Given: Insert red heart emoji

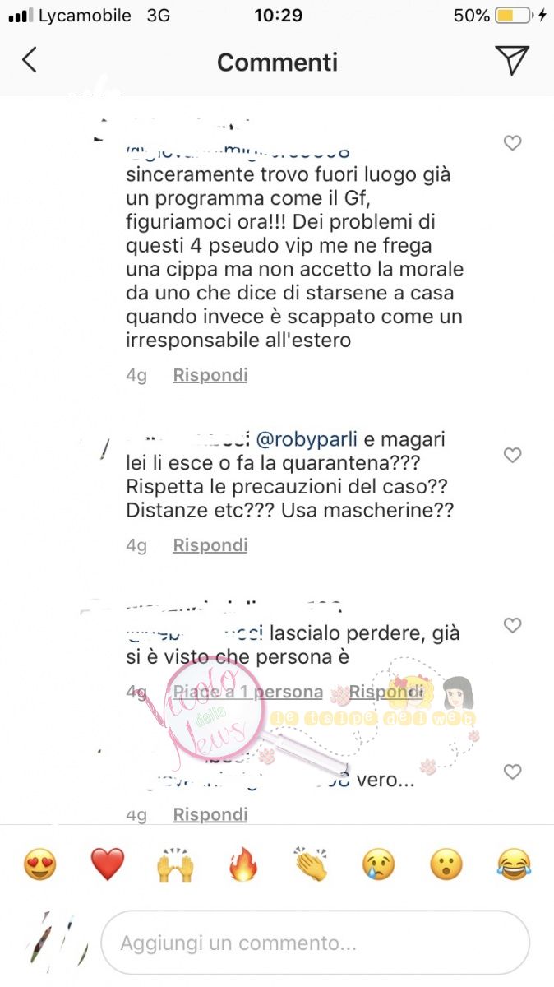Looking at the screenshot, I should [x=107, y=864].
